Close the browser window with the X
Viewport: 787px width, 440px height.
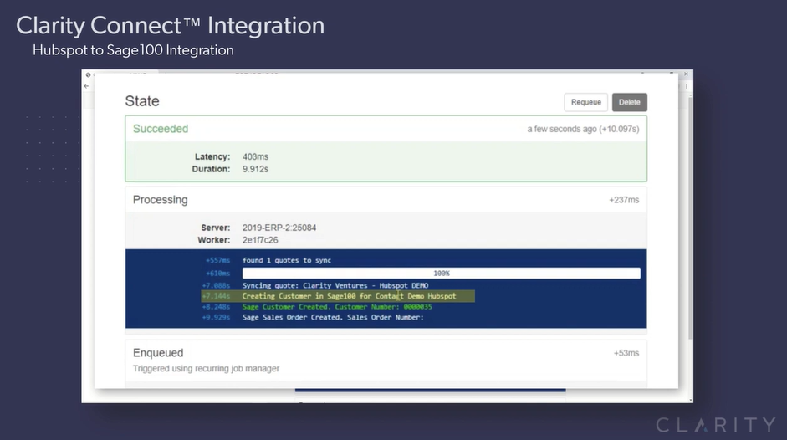click(686, 74)
